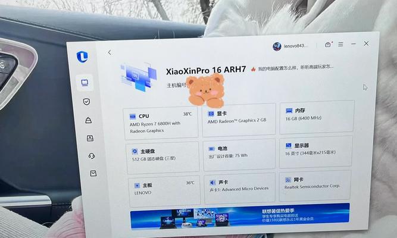The height and width of the screenshot is (238, 397).
Task: Click the motherboard temperature 36°C reading
Action: (190, 183)
